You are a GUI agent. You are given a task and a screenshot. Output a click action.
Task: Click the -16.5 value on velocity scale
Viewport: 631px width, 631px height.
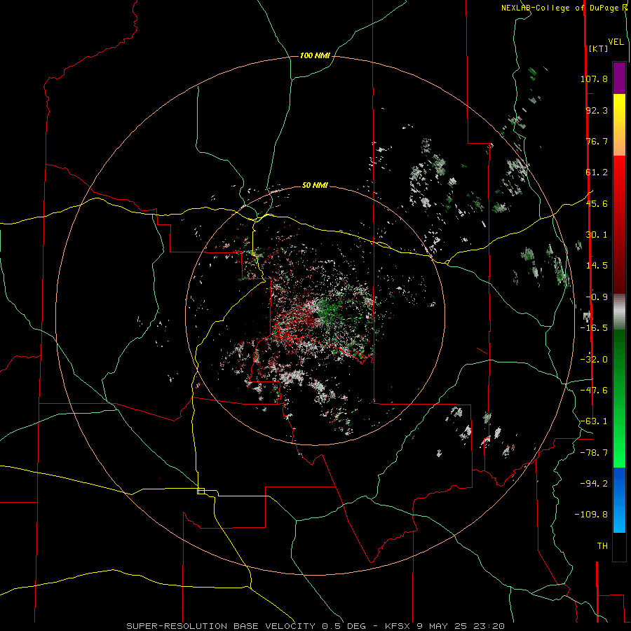click(594, 328)
